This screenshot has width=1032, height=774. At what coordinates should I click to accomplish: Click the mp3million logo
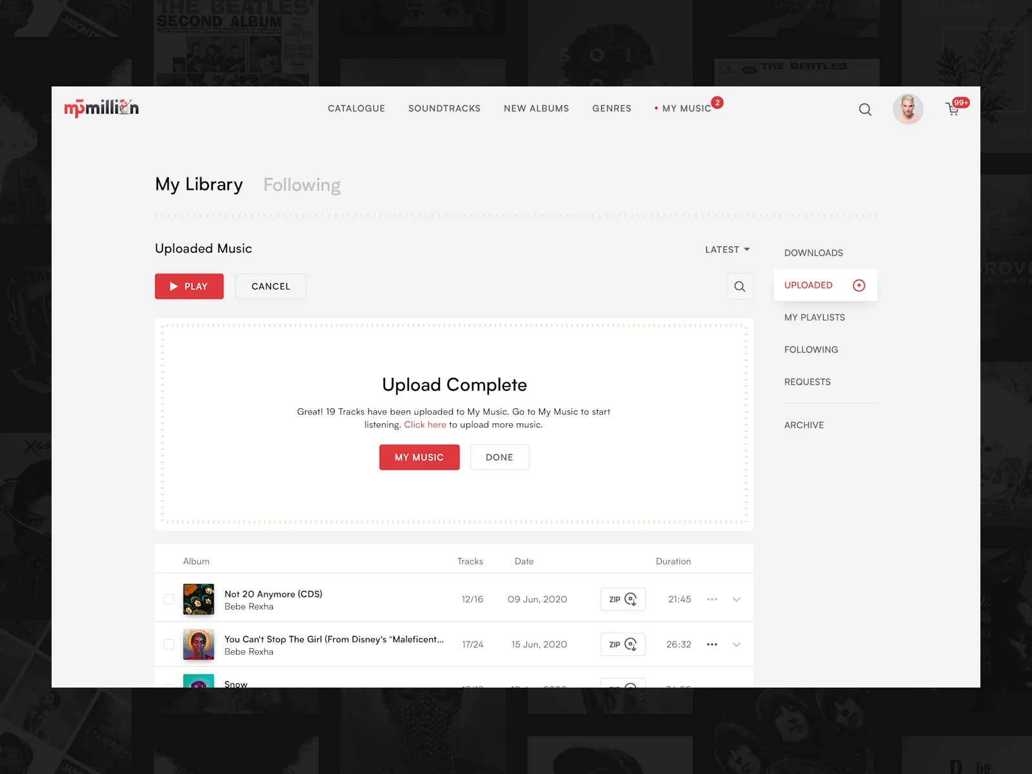point(101,108)
